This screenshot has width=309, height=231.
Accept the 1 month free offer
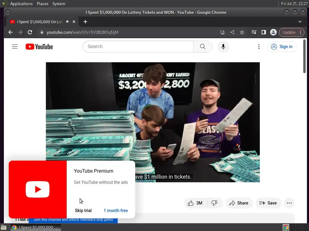coord(116,211)
